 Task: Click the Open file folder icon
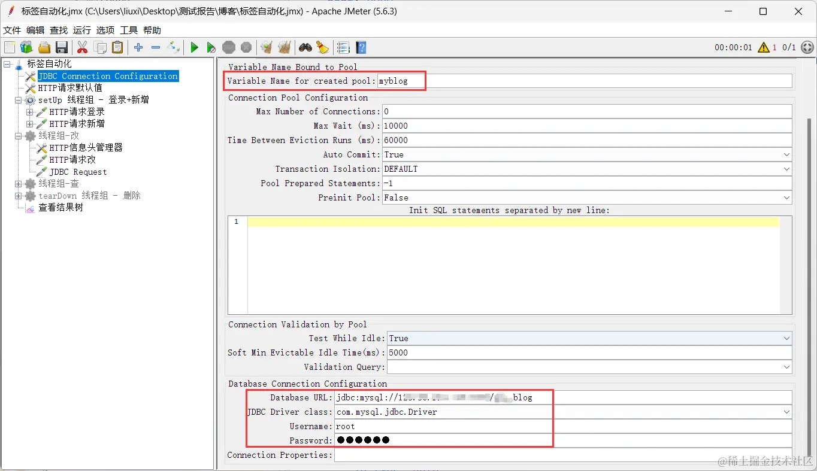tap(44, 47)
